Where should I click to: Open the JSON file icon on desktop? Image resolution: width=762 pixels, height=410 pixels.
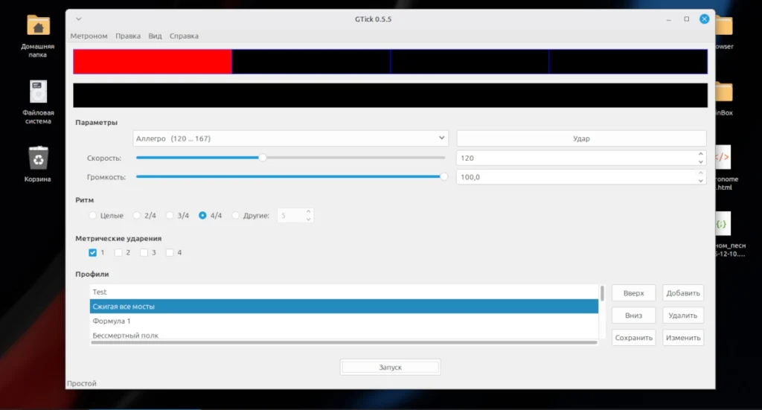tap(723, 223)
